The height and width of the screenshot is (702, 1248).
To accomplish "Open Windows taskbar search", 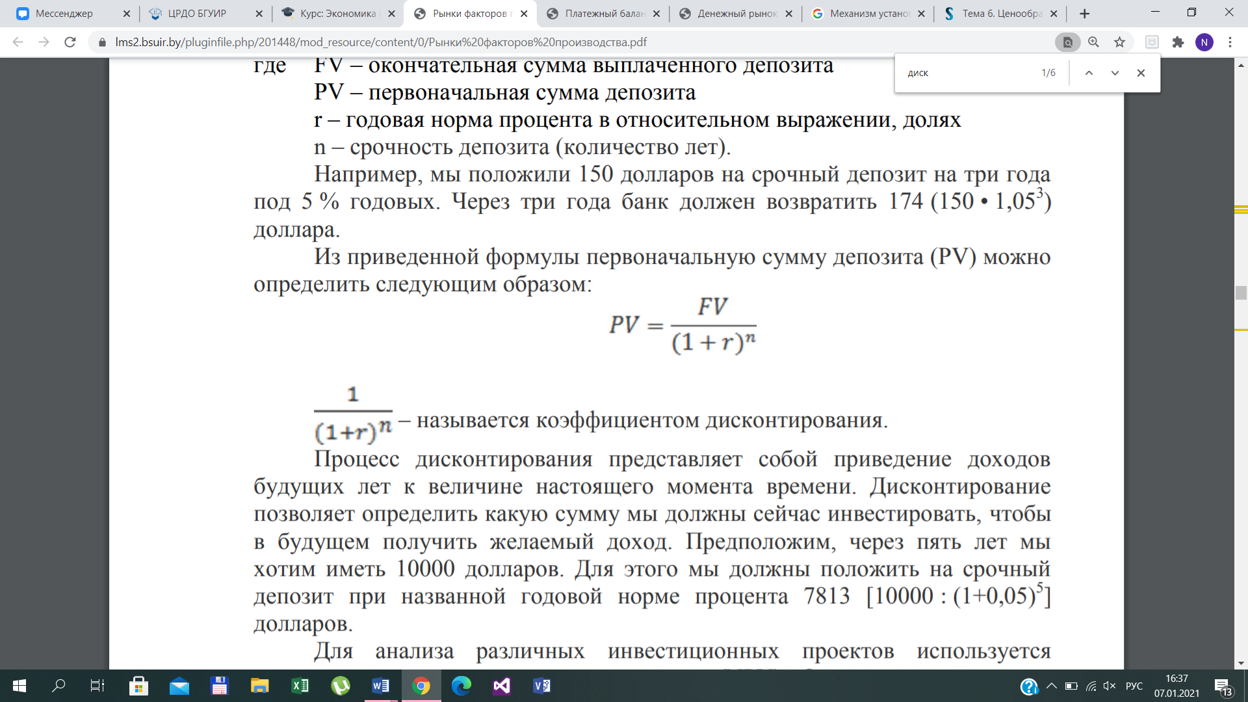I will coord(58,686).
